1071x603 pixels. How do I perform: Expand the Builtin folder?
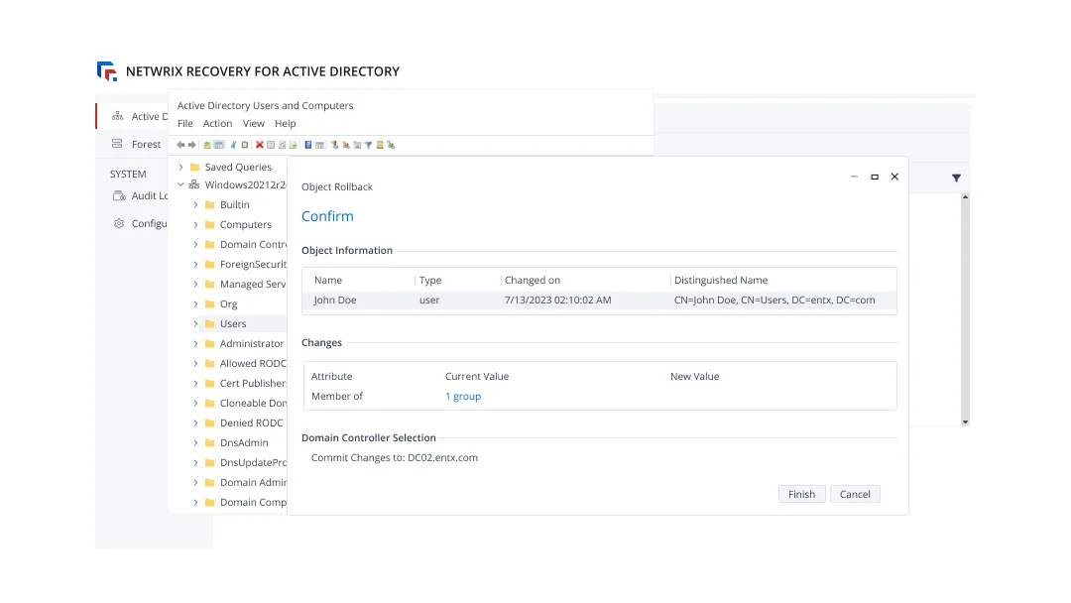[x=195, y=205]
